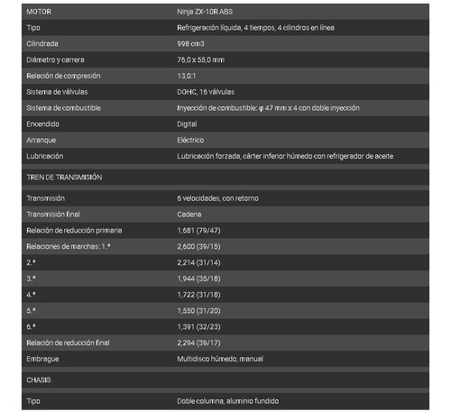Select the 6 velocidades, con retorno value
451x411 pixels.
pyautogui.click(x=217, y=198)
